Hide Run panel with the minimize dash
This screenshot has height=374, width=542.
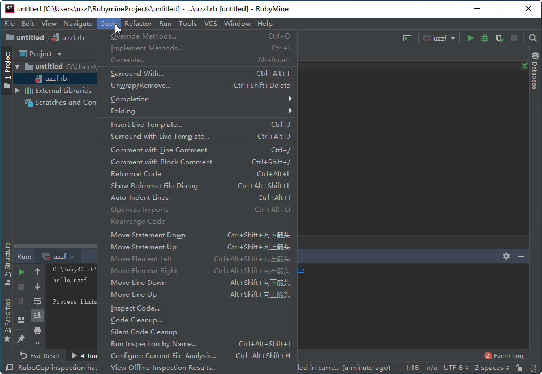pos(521,256)
